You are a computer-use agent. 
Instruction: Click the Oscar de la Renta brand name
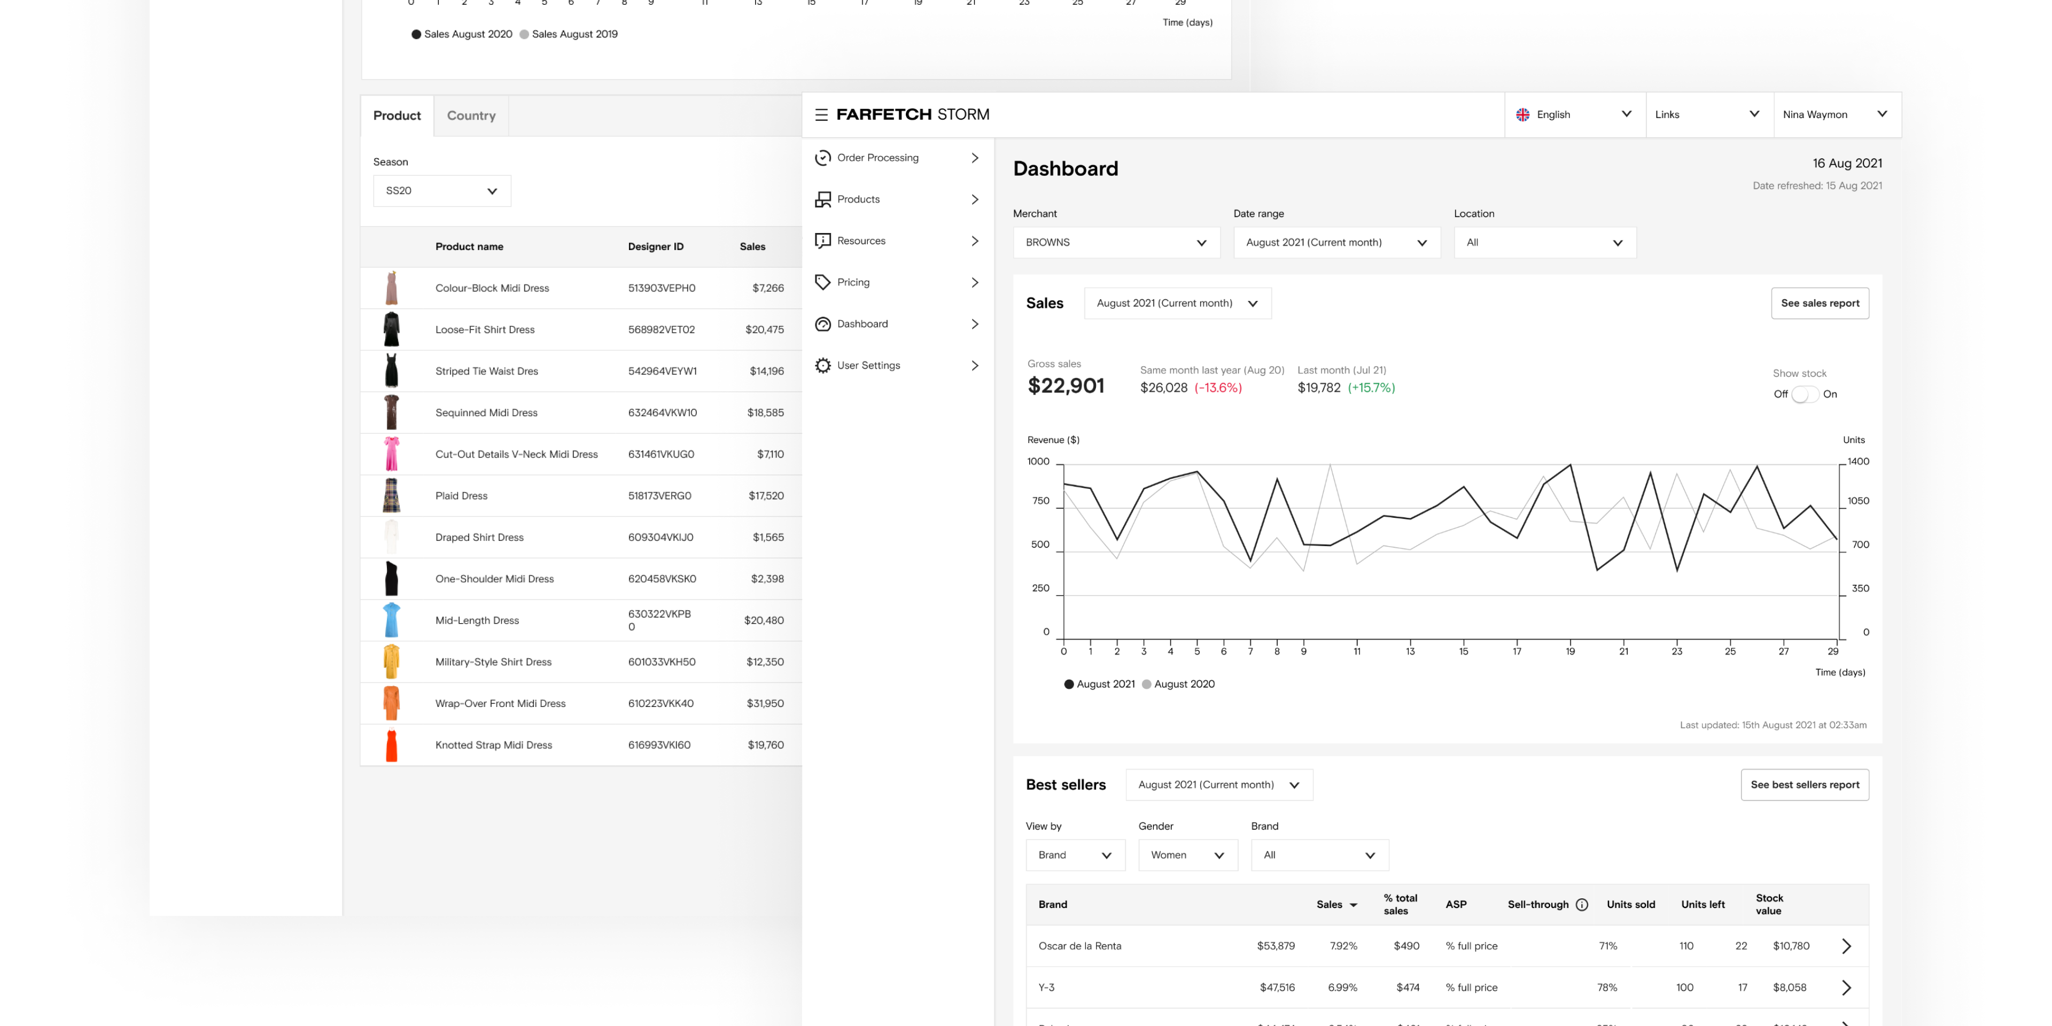[x=1079, y=945]
